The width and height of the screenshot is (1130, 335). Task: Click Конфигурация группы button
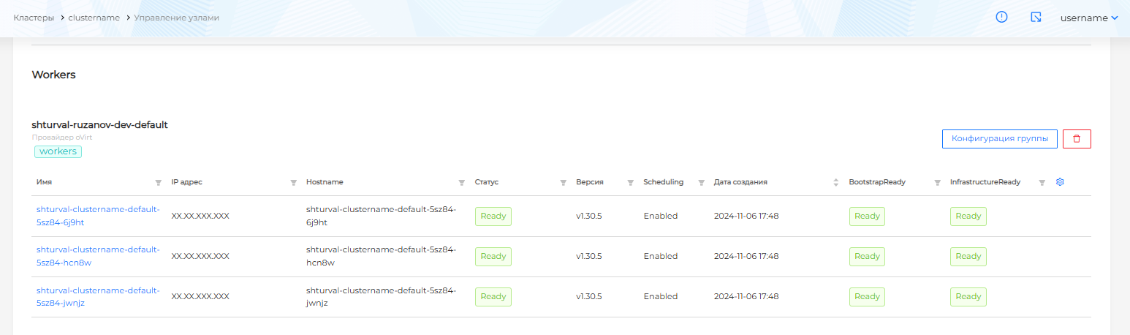999,139
